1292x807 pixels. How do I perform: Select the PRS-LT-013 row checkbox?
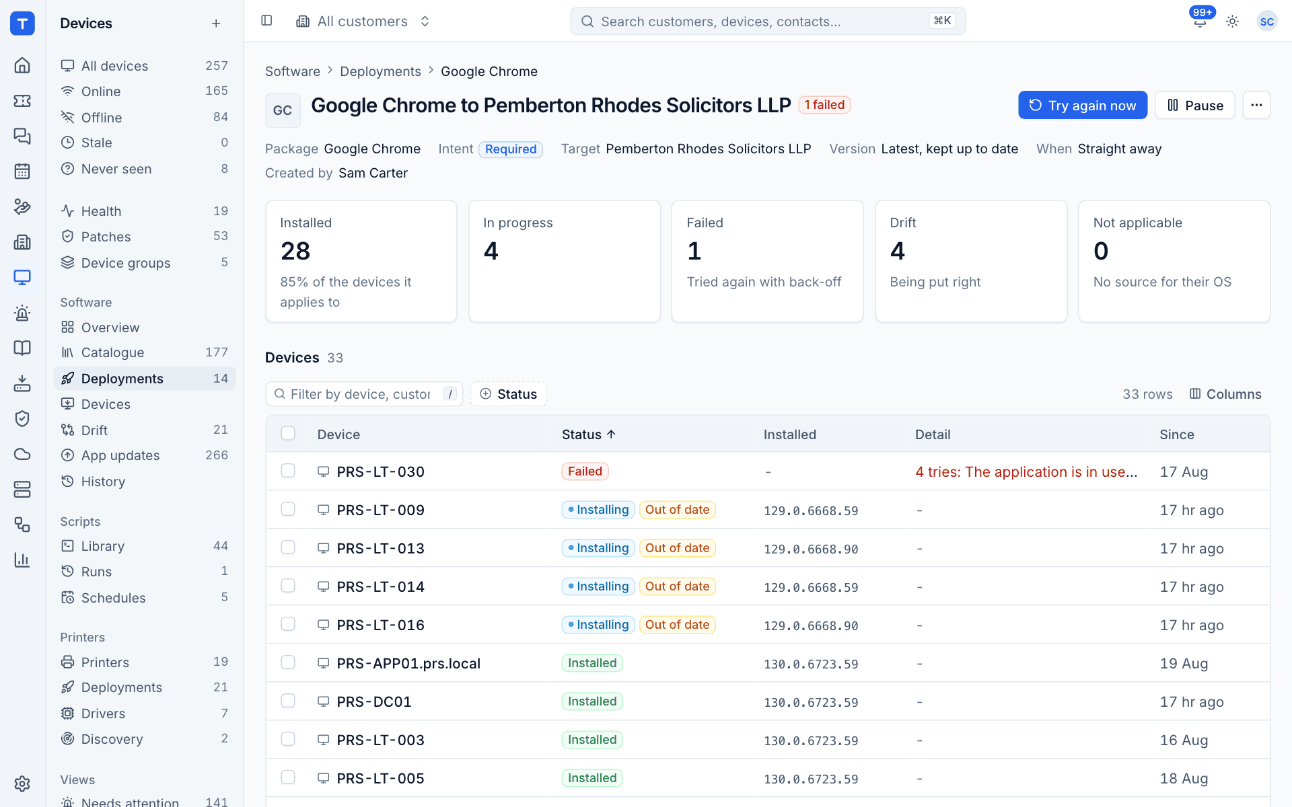(x=288, y=547)
